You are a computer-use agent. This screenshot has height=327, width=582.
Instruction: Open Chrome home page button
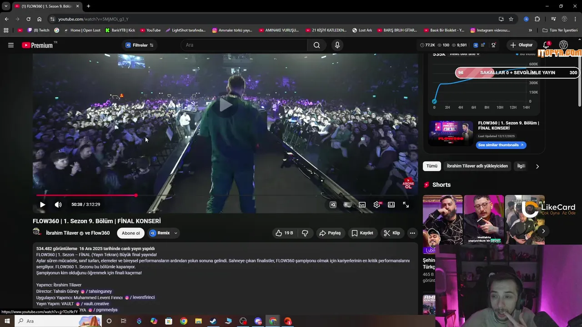tap(39, 19)
